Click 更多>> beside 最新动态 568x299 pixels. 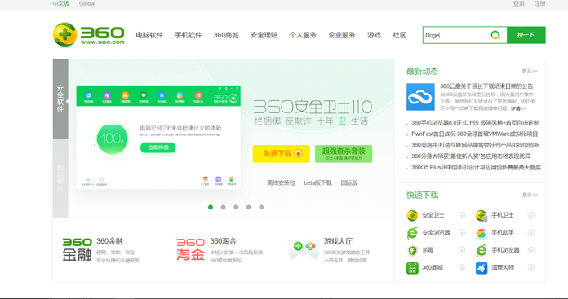click(530, 71)
